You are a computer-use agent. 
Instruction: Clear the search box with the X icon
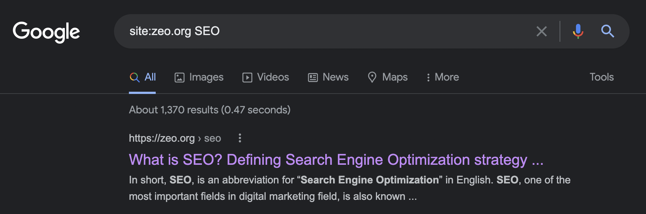[x=542, y=31]
